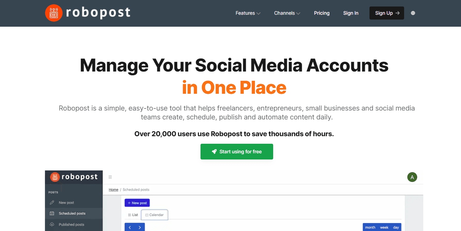This screenshot has width=461, height=231.
Task: Open the globe language selector
Action: coord(413,13)
